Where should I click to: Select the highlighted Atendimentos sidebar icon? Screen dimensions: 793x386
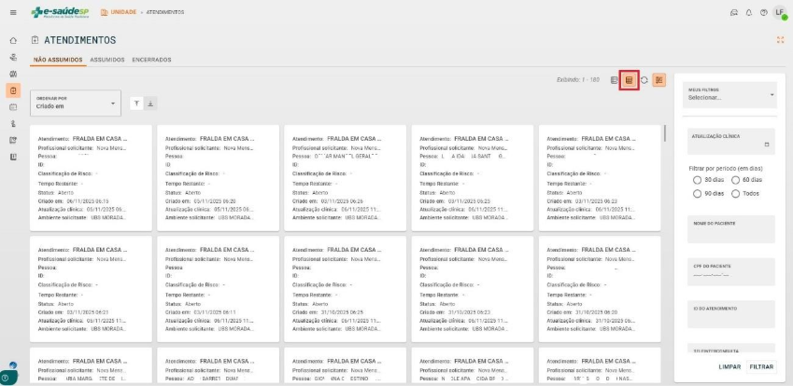(x=13, y=90)
